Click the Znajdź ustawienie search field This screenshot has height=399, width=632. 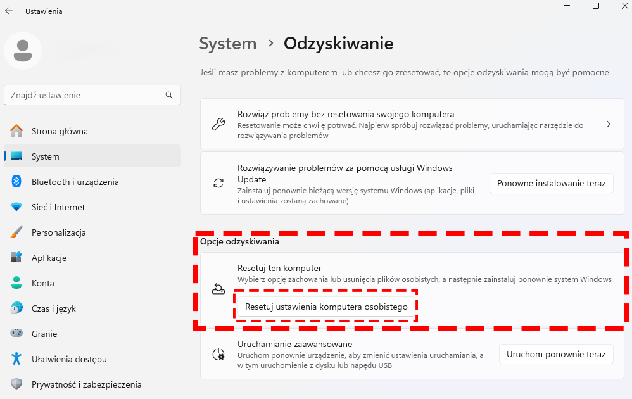click(92, 95)
